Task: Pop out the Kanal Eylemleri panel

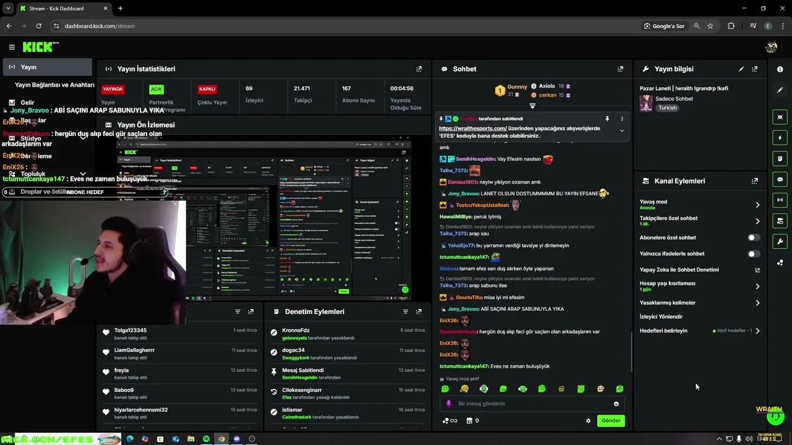Action: coord(755,181)
